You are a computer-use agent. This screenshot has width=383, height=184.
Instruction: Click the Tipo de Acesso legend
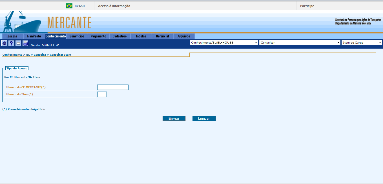17,68
